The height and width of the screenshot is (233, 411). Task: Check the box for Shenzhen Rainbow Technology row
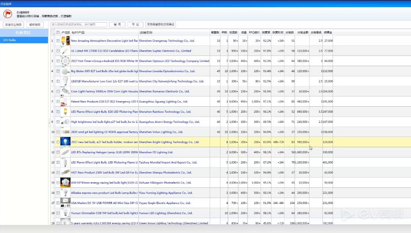click(x=58, y=112)
